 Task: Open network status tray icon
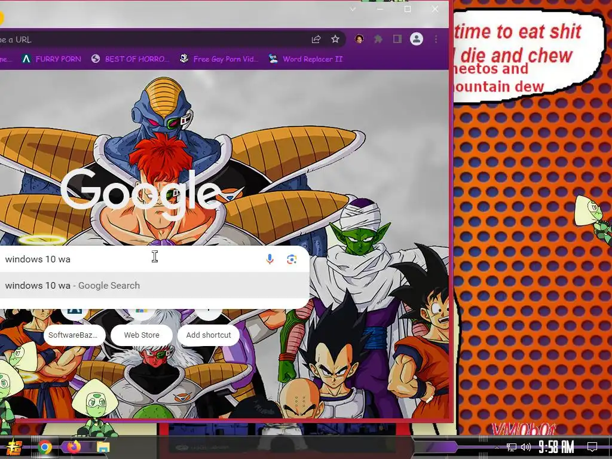[511, 447]
